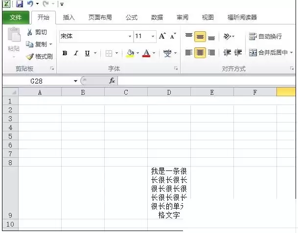Toggle top vertical alignment
Viewport: 298px width, 233px height.
point(189,35)
